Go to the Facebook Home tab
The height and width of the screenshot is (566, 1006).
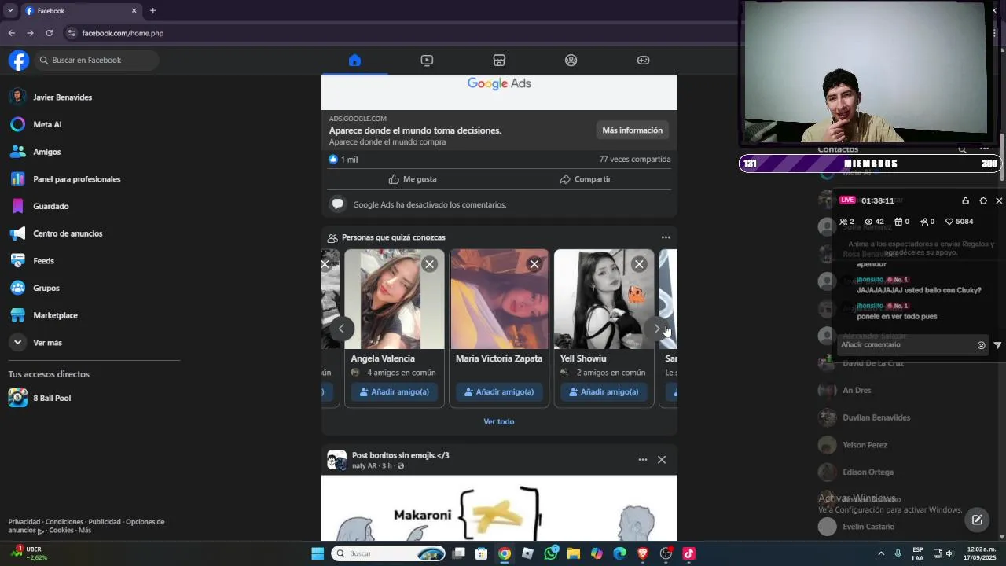(354, 61)
